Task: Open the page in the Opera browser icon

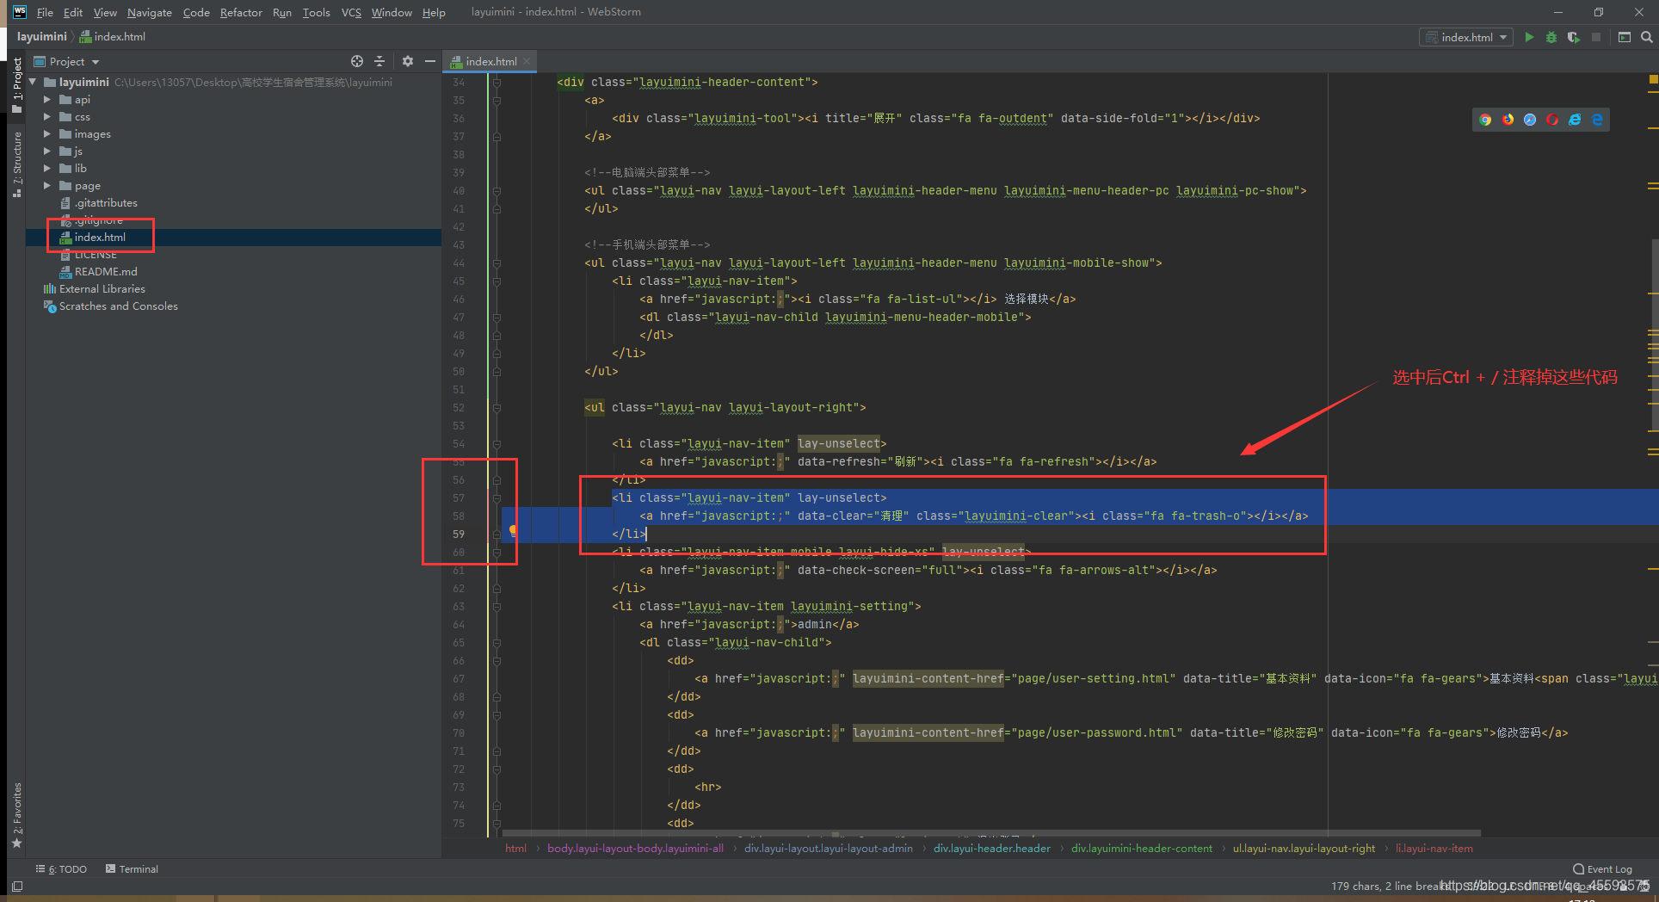Action: pos(1552,120)
